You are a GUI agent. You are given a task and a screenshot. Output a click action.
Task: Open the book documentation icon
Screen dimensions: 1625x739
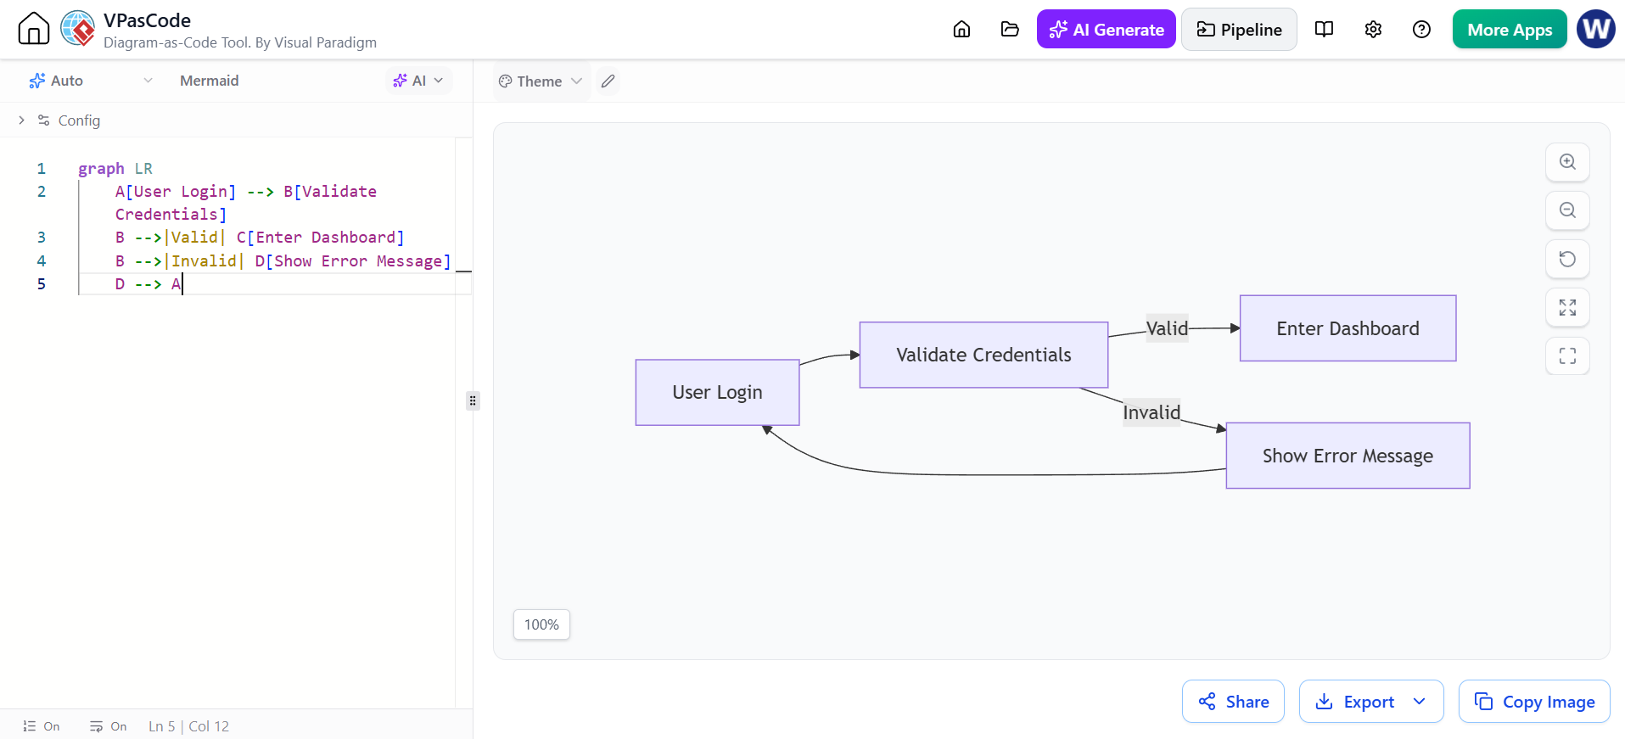1324,30
